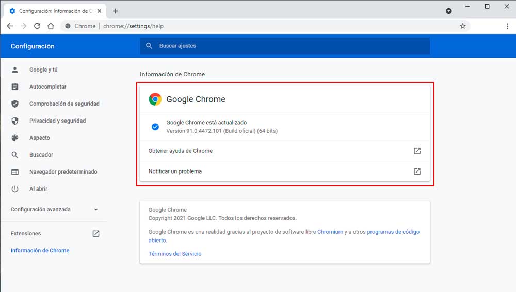Click the shield icon beside Privacidad
The width and height of the screenshot is (516, 292).
point(15,121)
